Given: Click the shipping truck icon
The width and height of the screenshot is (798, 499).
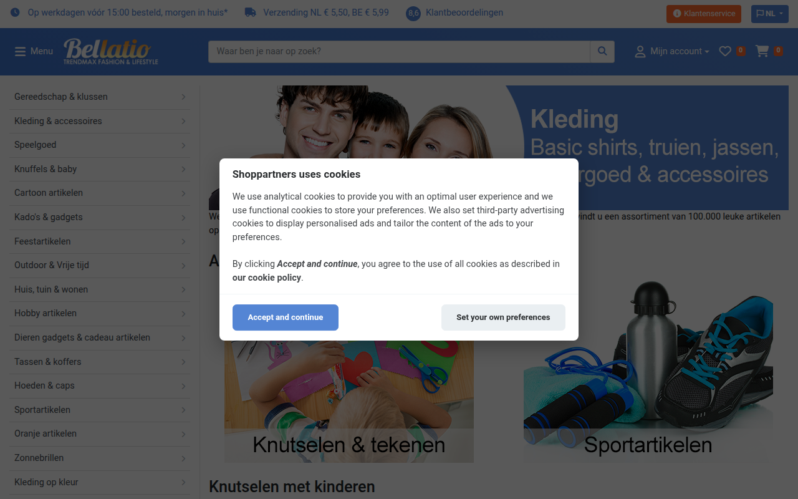Looking at the screenshot, I should (250, 12).
